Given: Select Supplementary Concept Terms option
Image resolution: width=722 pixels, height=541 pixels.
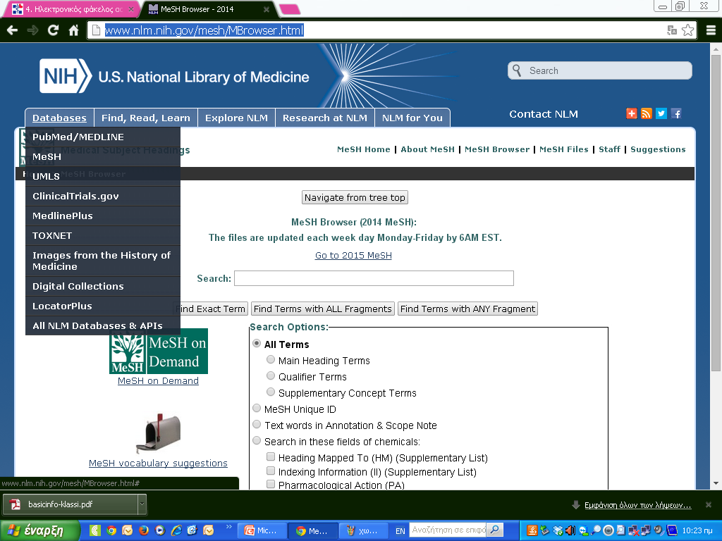Looking at the screenshot, I should 271,392.
